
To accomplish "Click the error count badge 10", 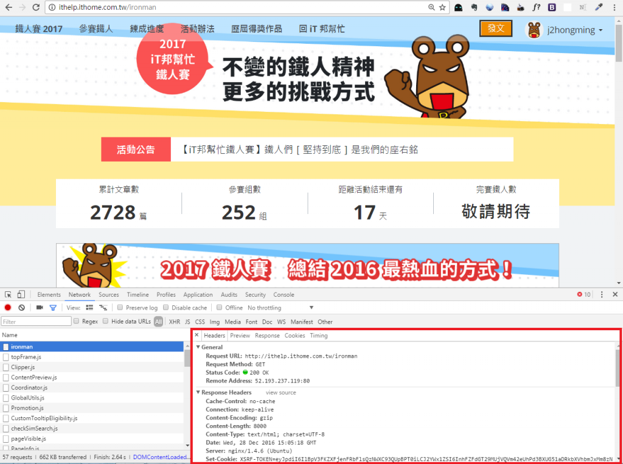I will tap(583, 294).
